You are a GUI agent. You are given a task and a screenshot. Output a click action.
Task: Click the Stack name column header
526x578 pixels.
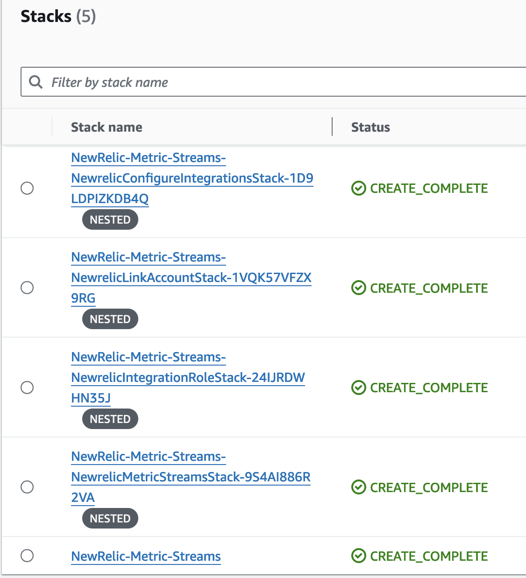point(107,127)
